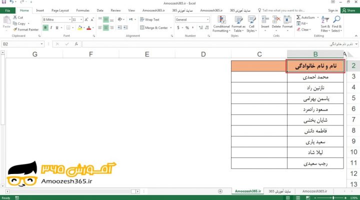360x200 pixels.
Task: Open the Name Box dropdown
Action: click(x=41, y=44)
